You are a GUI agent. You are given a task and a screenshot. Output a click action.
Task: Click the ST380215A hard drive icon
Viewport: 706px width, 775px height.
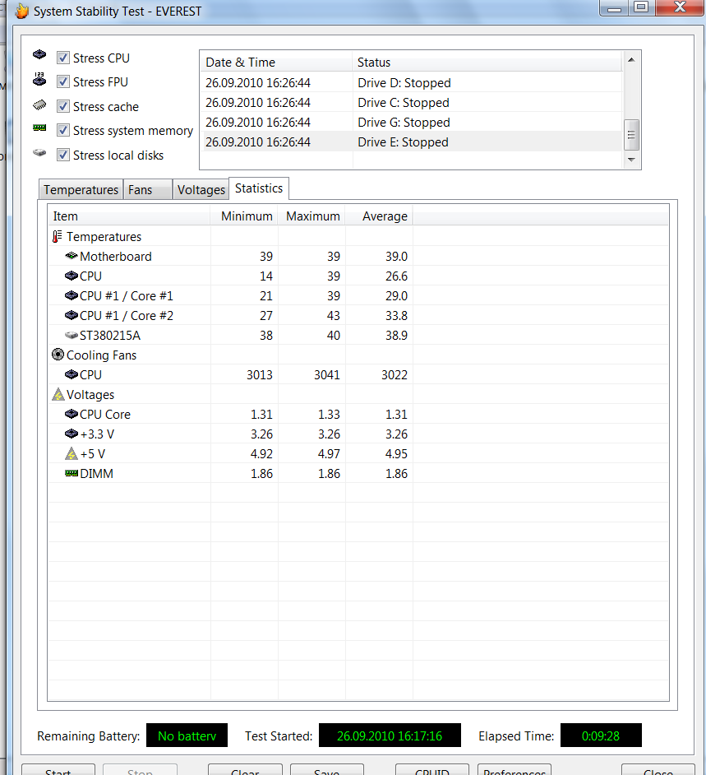(71, 336)
